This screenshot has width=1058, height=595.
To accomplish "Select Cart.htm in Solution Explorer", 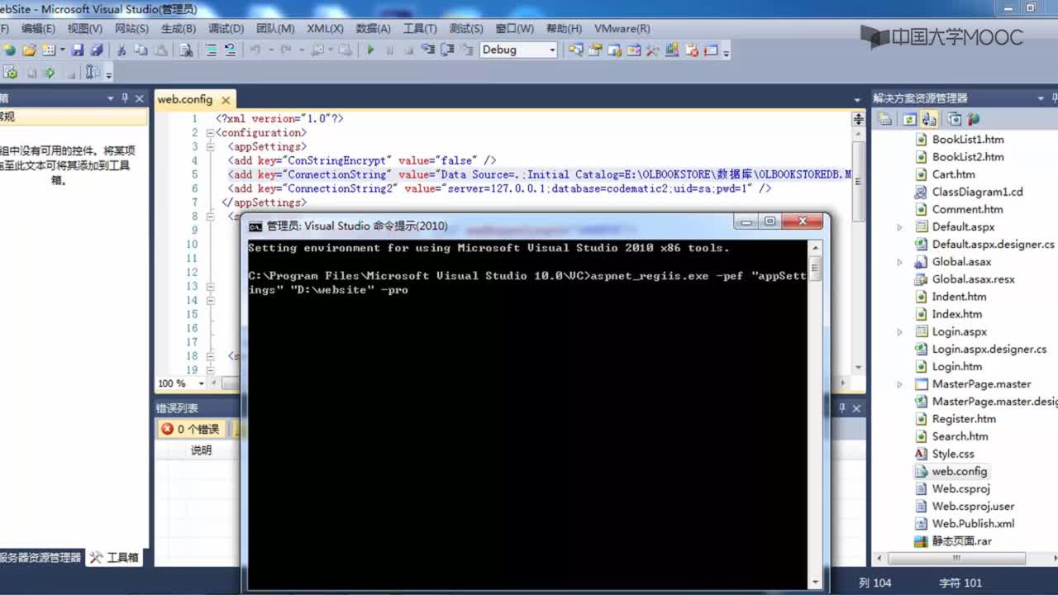I will coord(953,174).
